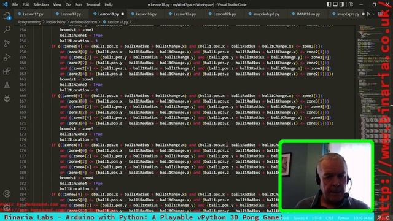
Task: Click 'ball1Location' on line 274
Action: click(74, 139)
